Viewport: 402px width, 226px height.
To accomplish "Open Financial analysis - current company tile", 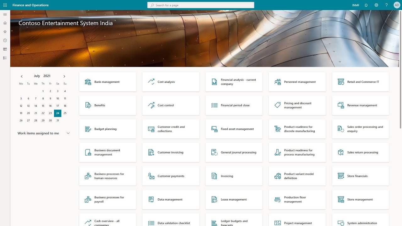I will coord(234,82).
